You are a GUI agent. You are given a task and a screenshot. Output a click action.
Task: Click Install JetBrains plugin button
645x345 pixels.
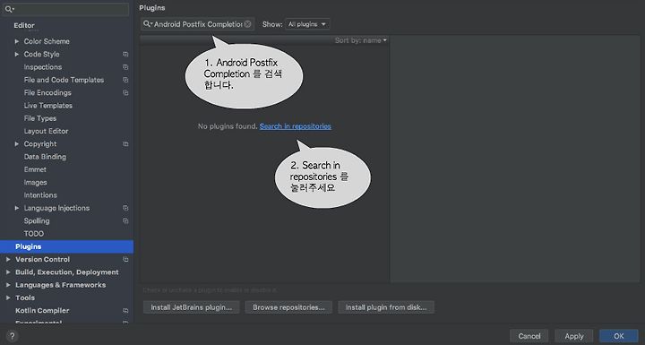click(x=192, y=307)
